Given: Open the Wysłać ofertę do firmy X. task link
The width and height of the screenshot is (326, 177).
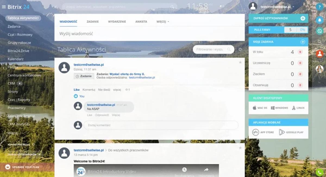Looking at the screenshot, I should (x=127, y=74).
